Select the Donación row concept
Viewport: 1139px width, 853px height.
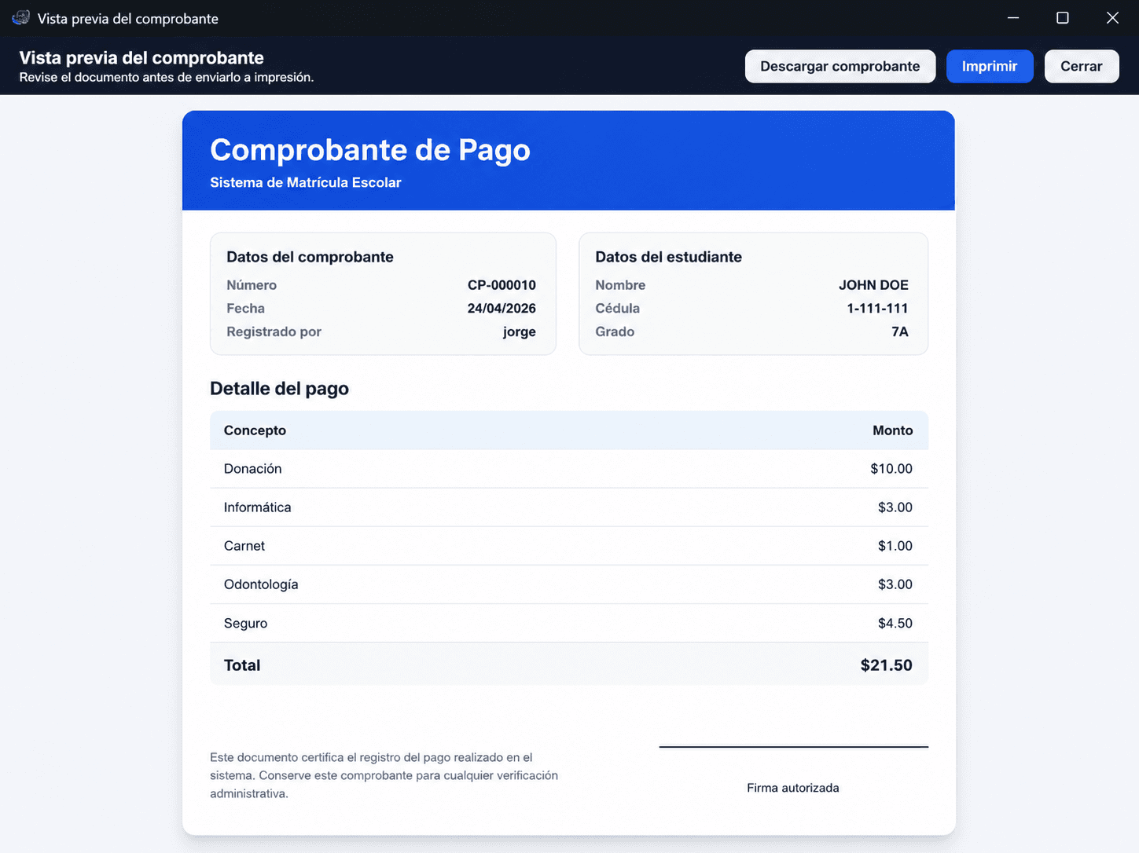[x=252, y=469]
